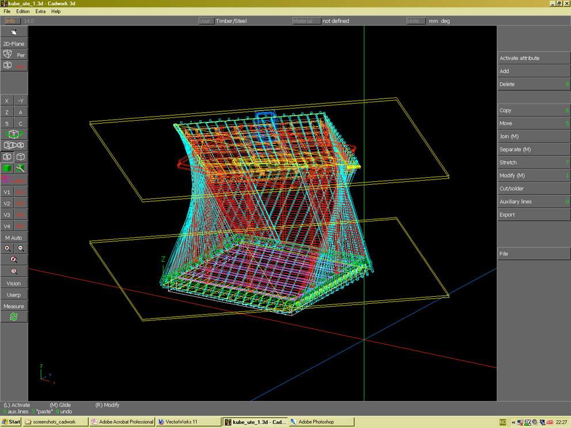Select the zoom-out magnifier tool

21,248
